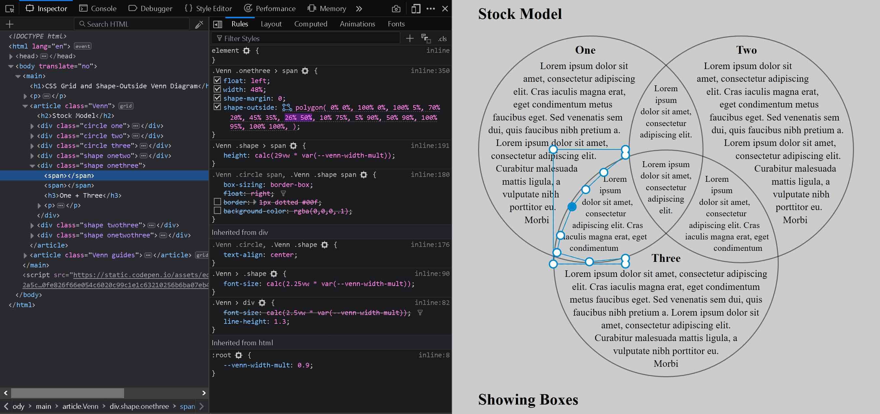Open inline:350 source link

coord(430,71)
